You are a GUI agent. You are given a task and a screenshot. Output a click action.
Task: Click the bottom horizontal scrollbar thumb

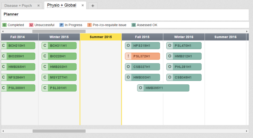(x=59, y=131)
